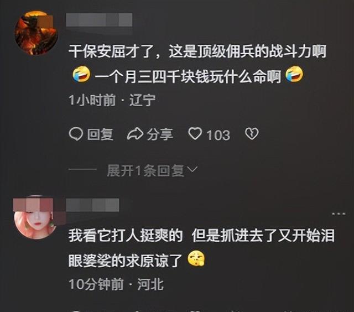Open the fiery avatar of the first commenter

36,33
